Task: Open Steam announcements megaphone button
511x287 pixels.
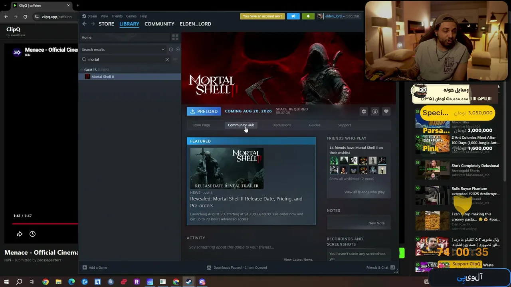Action: [293, 16]
